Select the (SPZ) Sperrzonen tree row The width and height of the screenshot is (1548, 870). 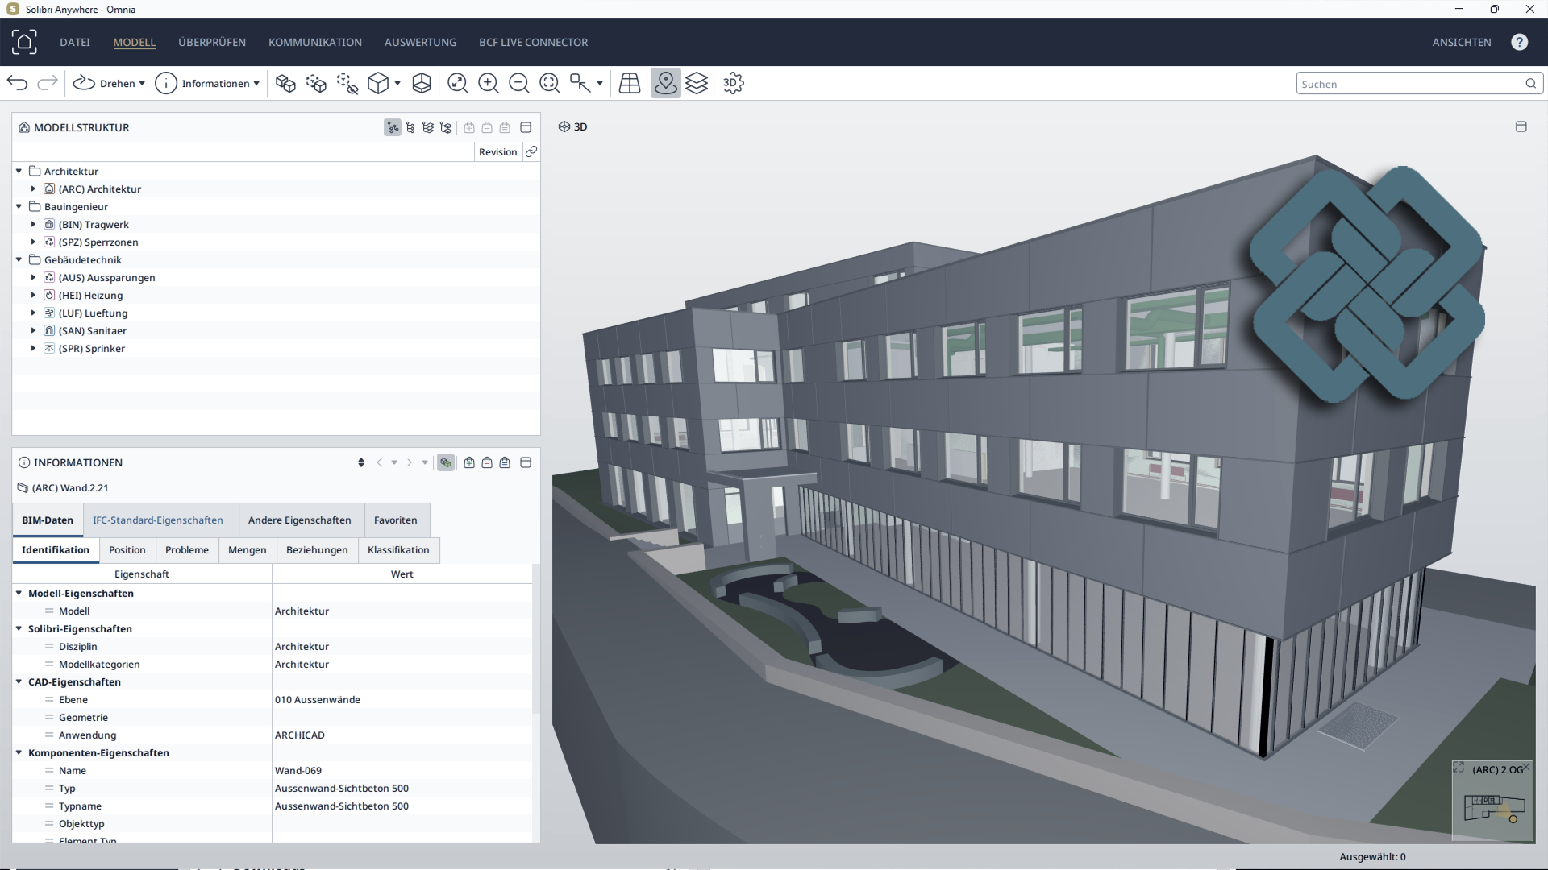click(x=276, y=242)
